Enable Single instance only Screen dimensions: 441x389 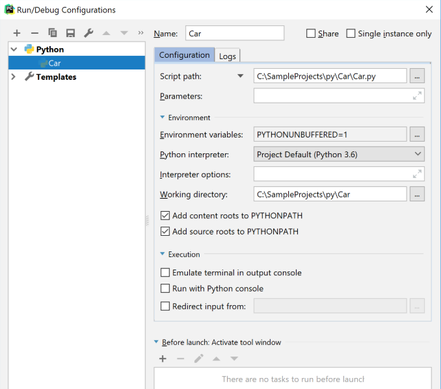point(351,33)
